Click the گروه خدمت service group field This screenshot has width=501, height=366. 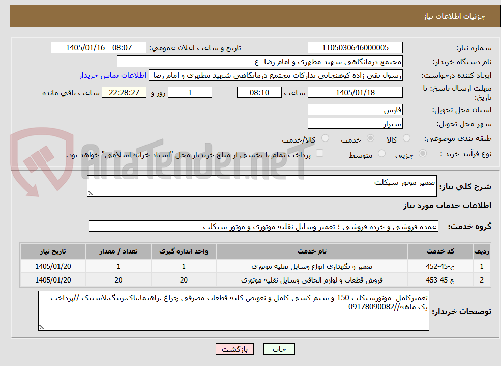(x=263, y=227)
